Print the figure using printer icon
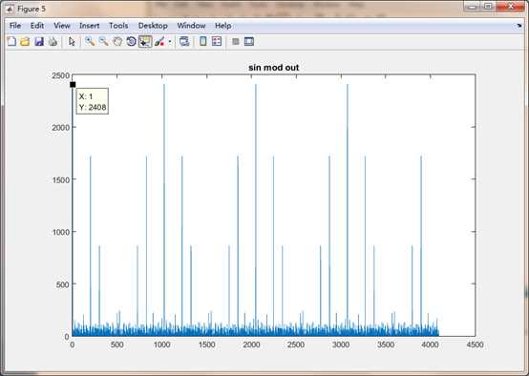Viewport: 529px width, 376px height. [53, 41]
